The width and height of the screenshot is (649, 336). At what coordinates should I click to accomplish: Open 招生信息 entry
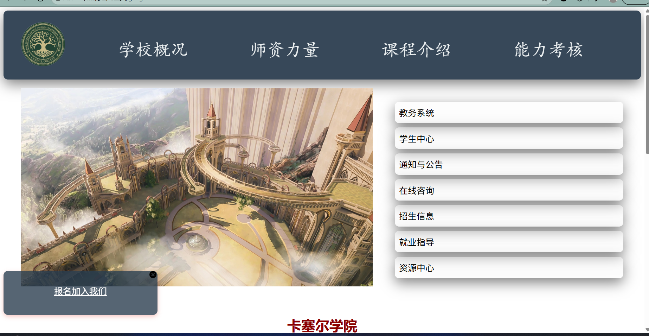coord(509,216)
